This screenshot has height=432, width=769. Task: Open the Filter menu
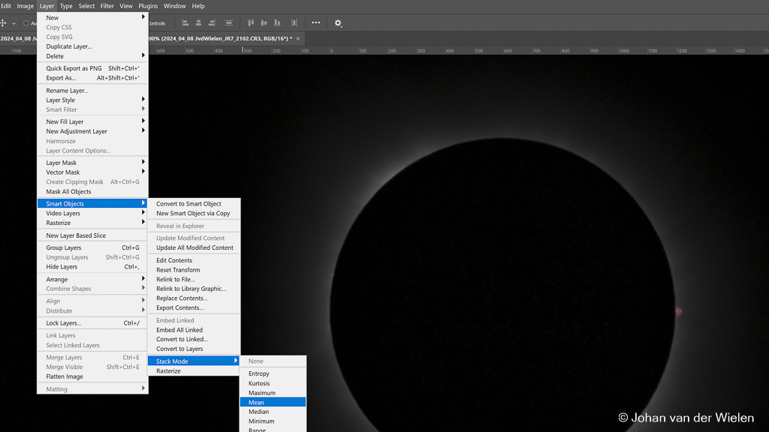coord(107,6)
